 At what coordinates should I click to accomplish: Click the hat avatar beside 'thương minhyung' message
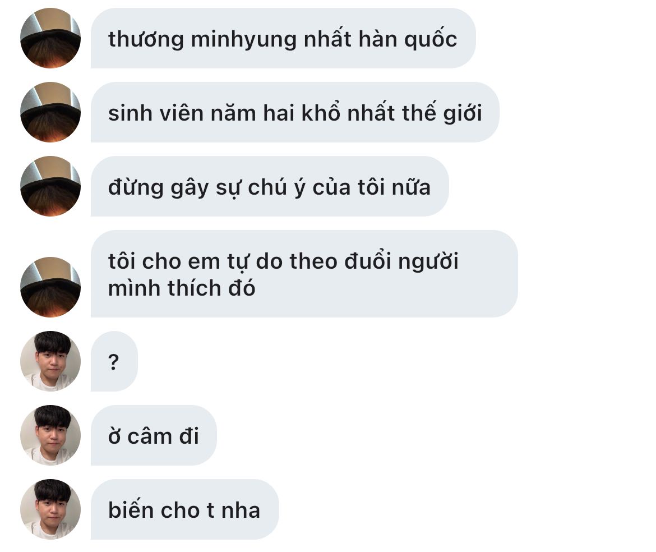tap(50, 38)
